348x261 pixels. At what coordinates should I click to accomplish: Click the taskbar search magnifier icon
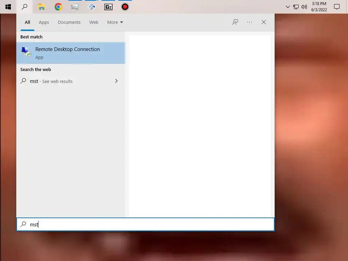click(24, 7)
